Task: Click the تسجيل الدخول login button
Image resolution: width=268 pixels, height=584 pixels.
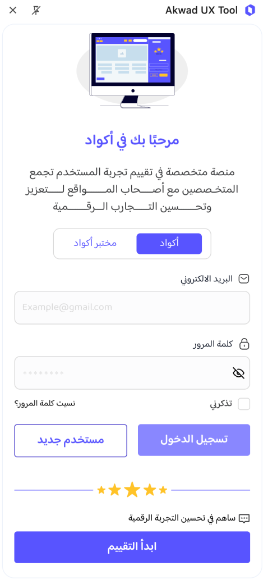Action: pos(194,440)
